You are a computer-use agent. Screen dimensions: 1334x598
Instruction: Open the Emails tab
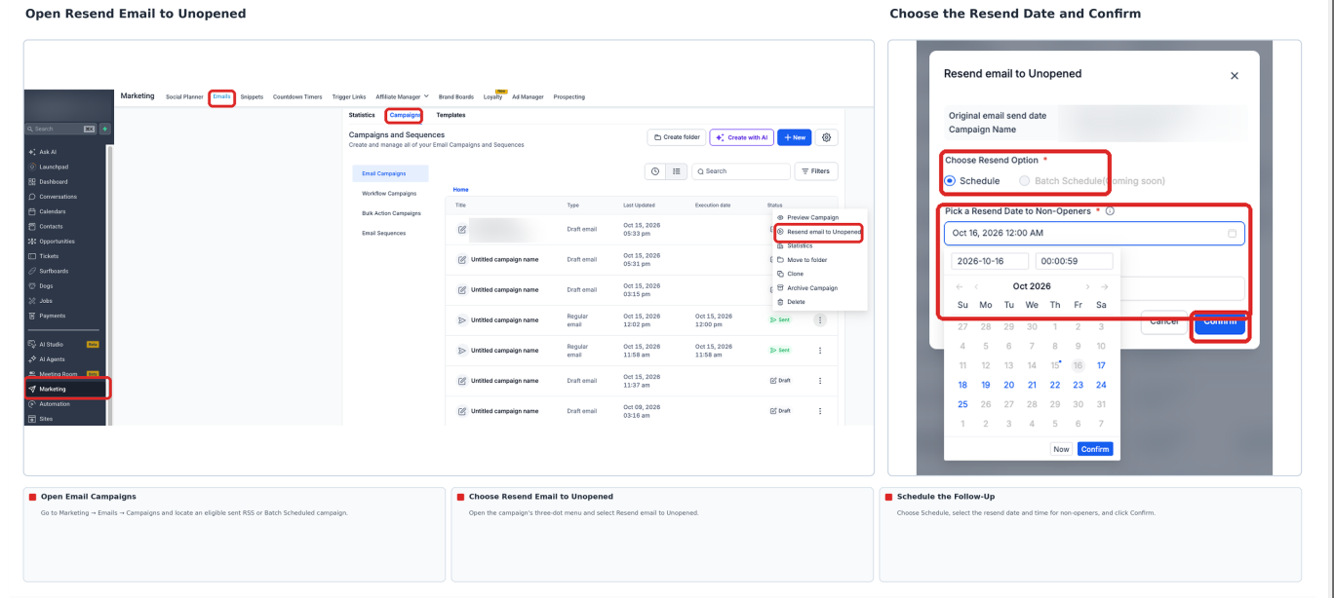pos(221,96)
